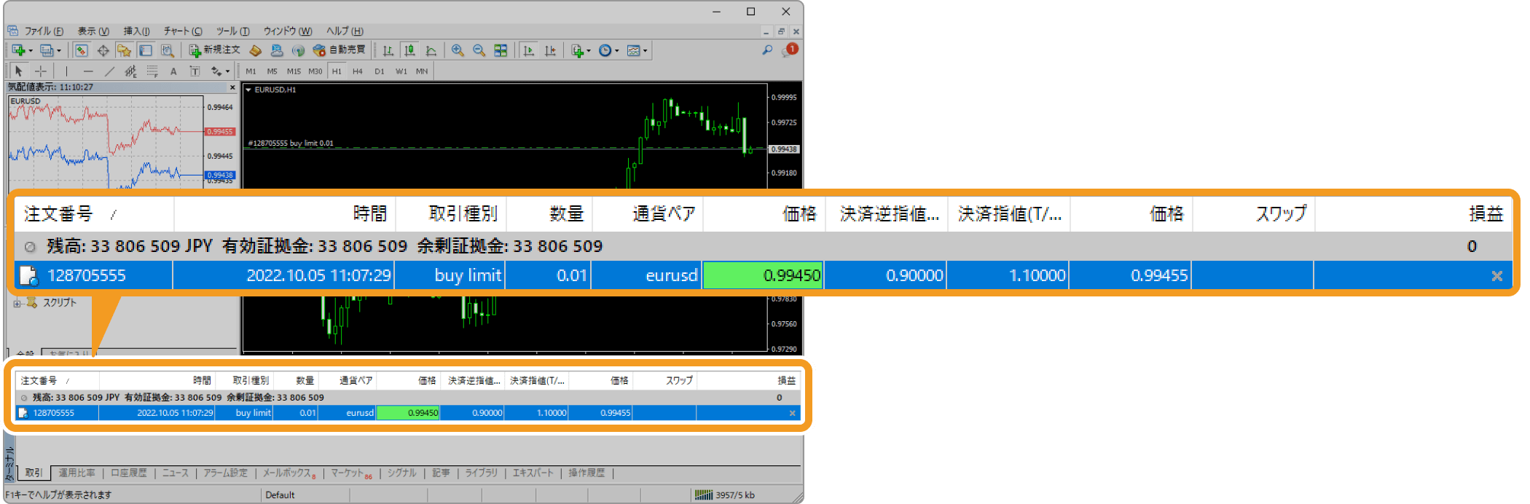
Task: Open the ツール (T) menu
Action: click(x=232, y=31)
